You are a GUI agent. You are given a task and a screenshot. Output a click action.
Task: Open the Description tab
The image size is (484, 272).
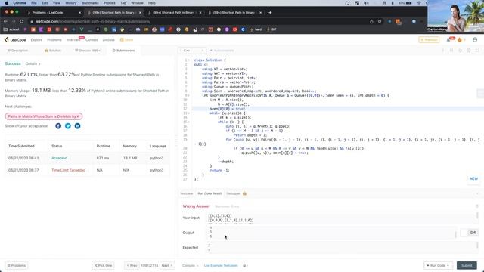(17, 51)
